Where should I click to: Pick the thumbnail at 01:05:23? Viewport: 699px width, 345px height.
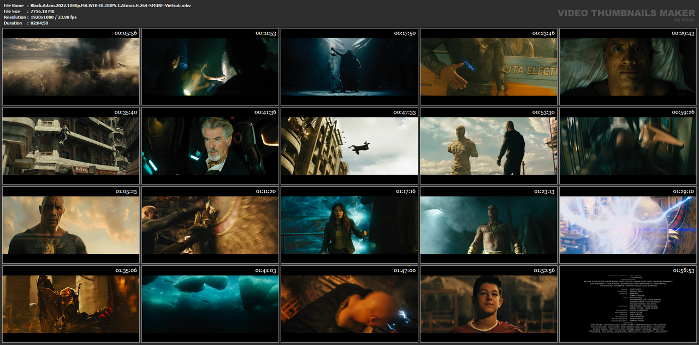[71, 225]
